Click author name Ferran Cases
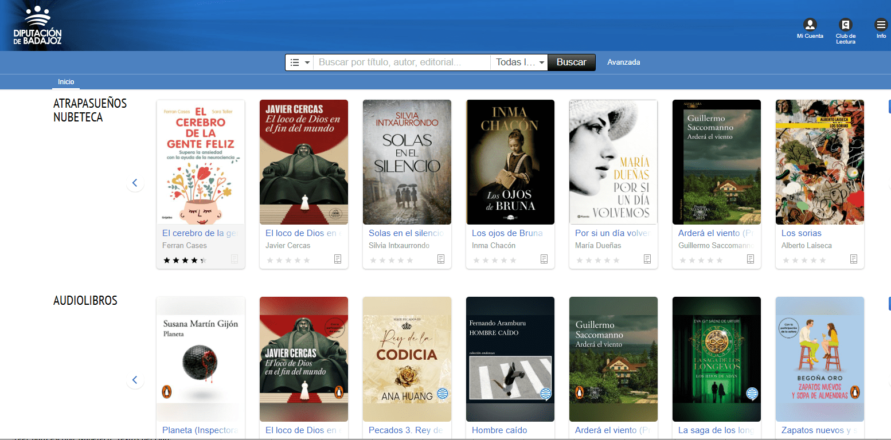891x440 pixels. coord(185,246)
